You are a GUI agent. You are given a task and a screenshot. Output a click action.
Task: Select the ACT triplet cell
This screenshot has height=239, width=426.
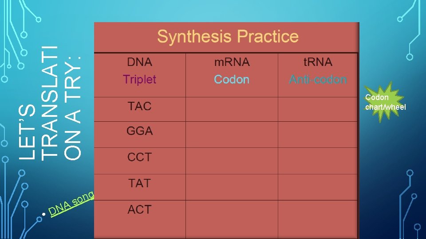(x=139, y=209)
